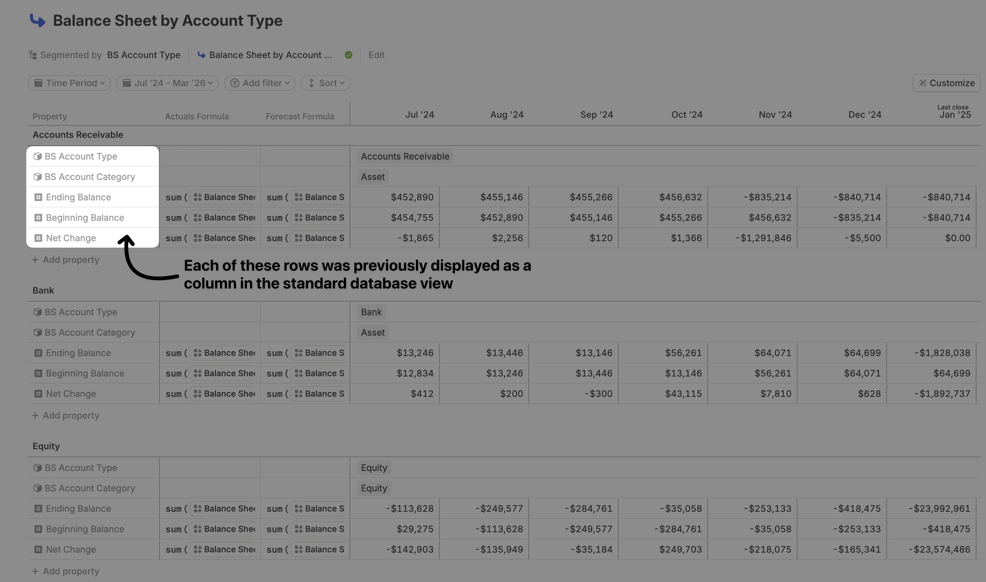This screenshot has height=582, width=986.
Task: Click cube icon beside Bank BS Account Type
Action: [x=38, y=312]
